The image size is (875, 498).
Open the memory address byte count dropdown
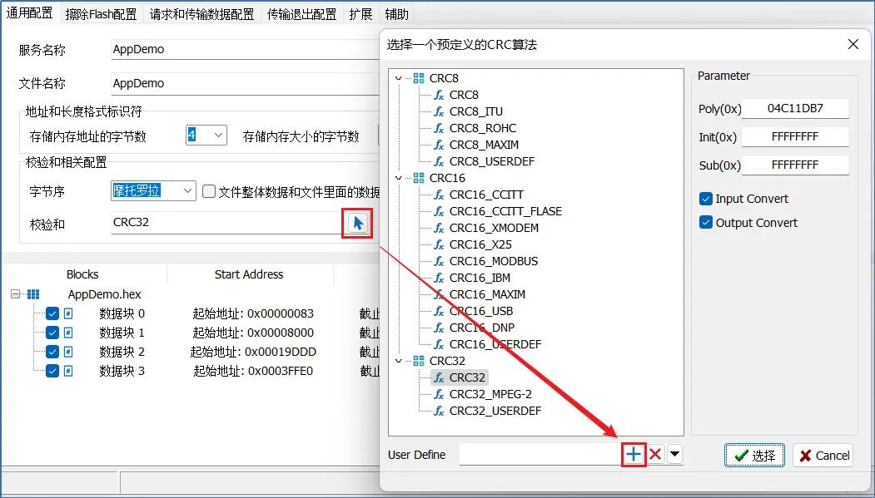[216, 134]
